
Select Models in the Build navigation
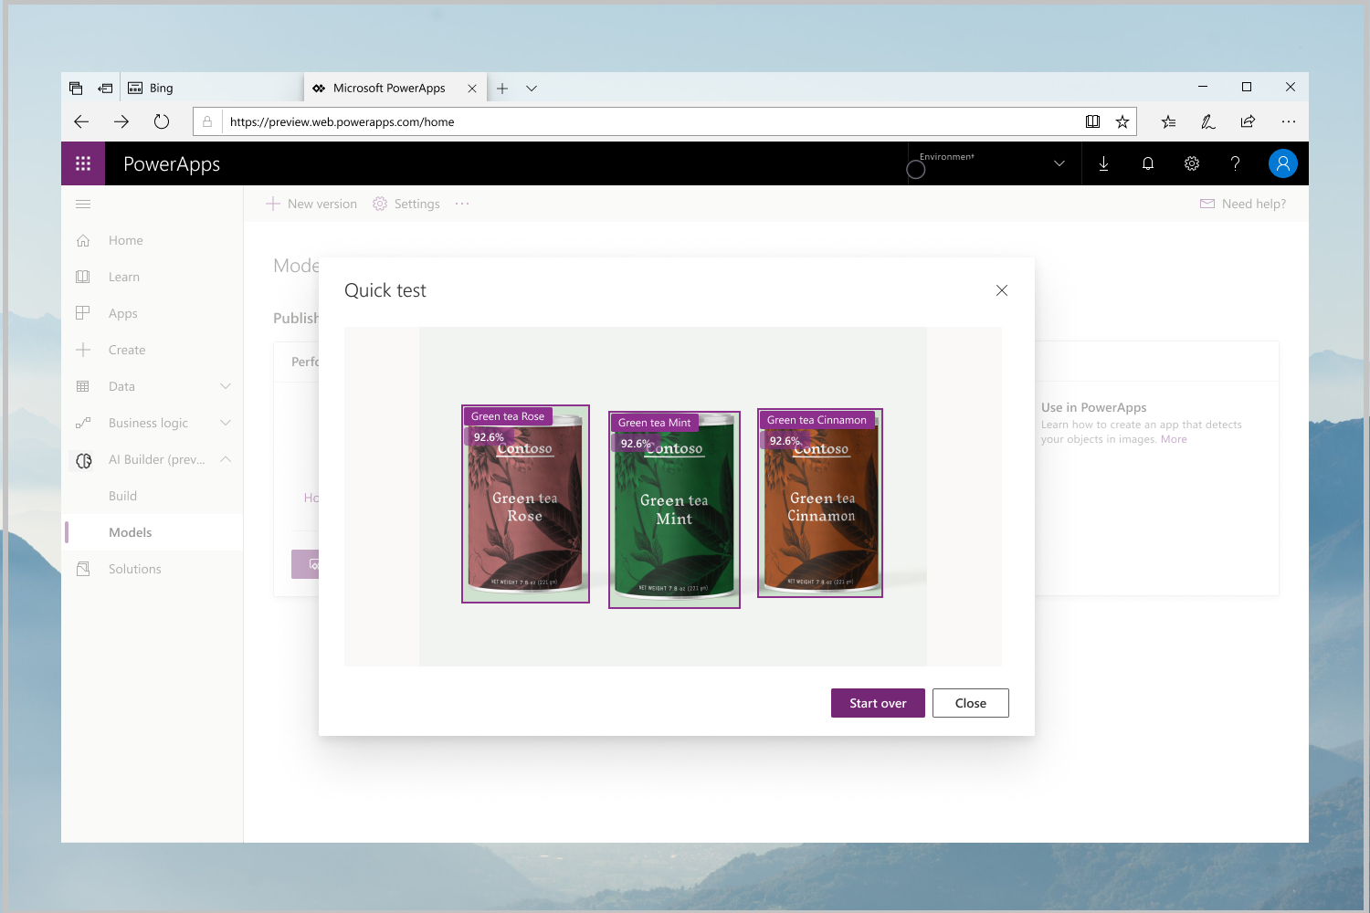pos(131,532)
